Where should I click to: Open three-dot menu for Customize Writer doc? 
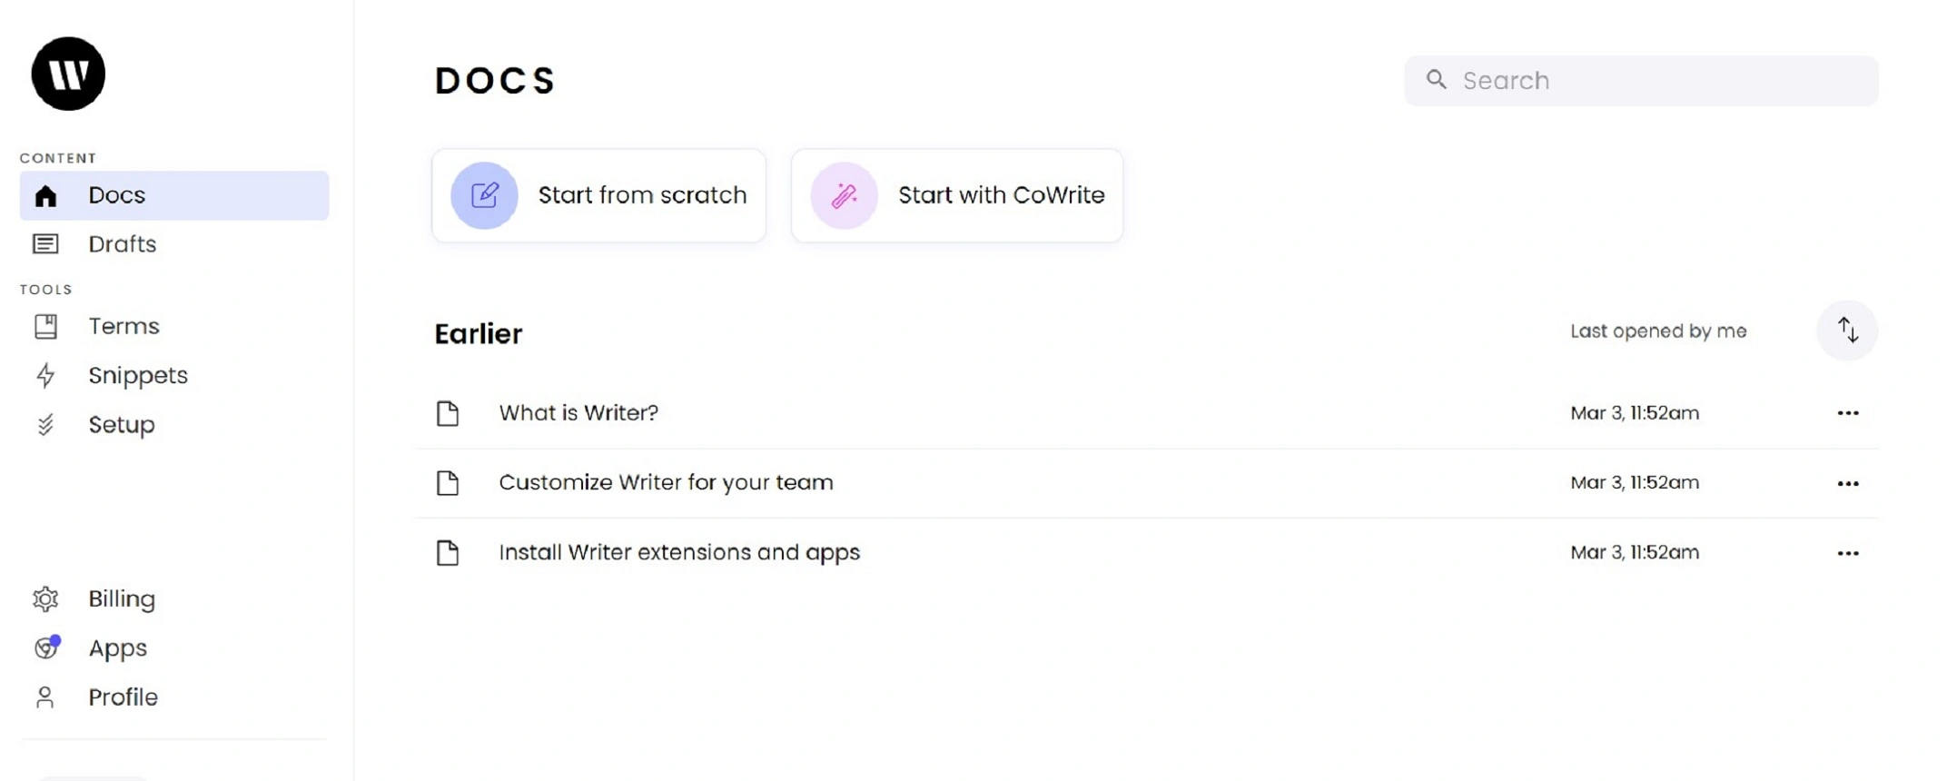[x=1847, y=483]
